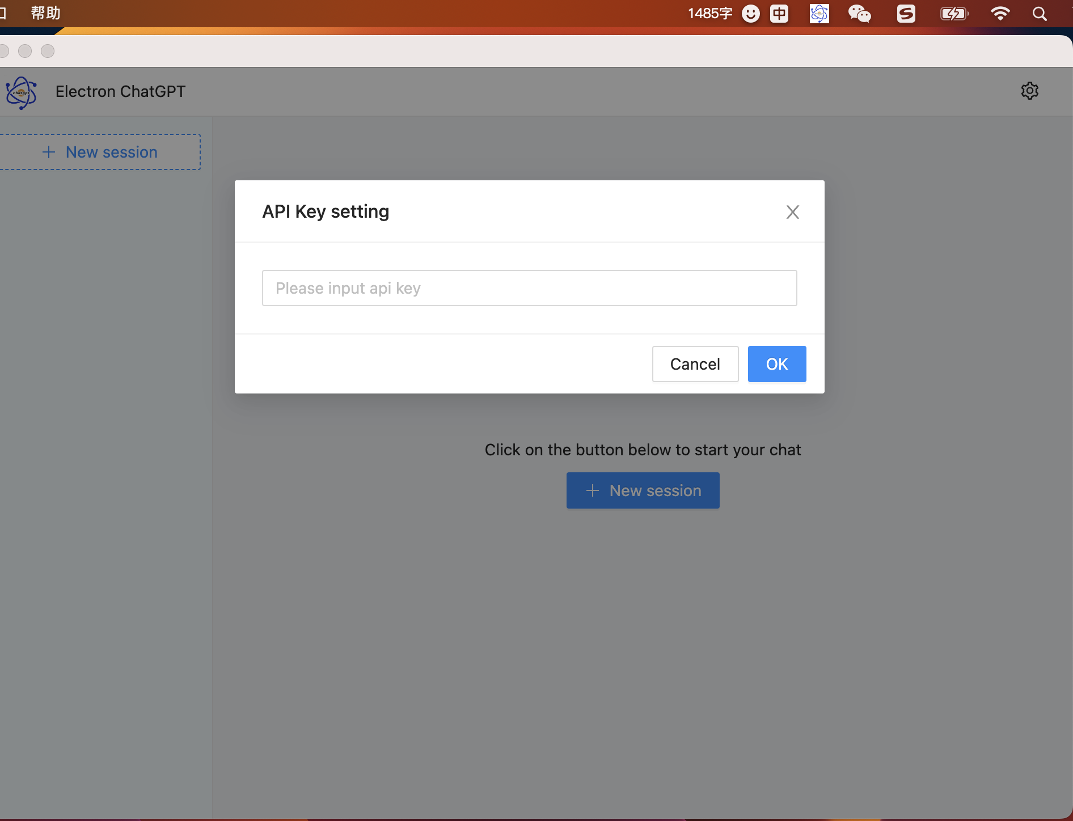Viewport: 1073px width, 821px height.
Task: Click the Electron ChatGPT logo icon
Action: point(22,92)
